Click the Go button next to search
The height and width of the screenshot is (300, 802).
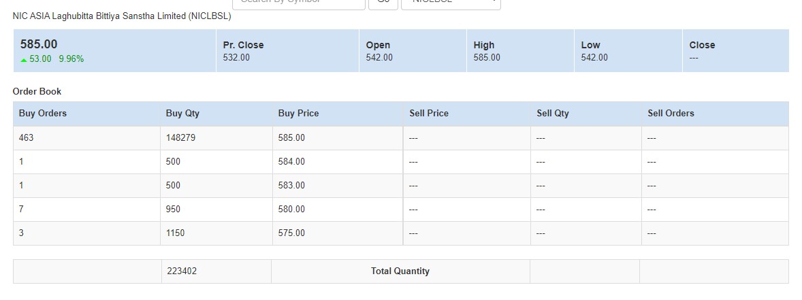pos(383,4)
